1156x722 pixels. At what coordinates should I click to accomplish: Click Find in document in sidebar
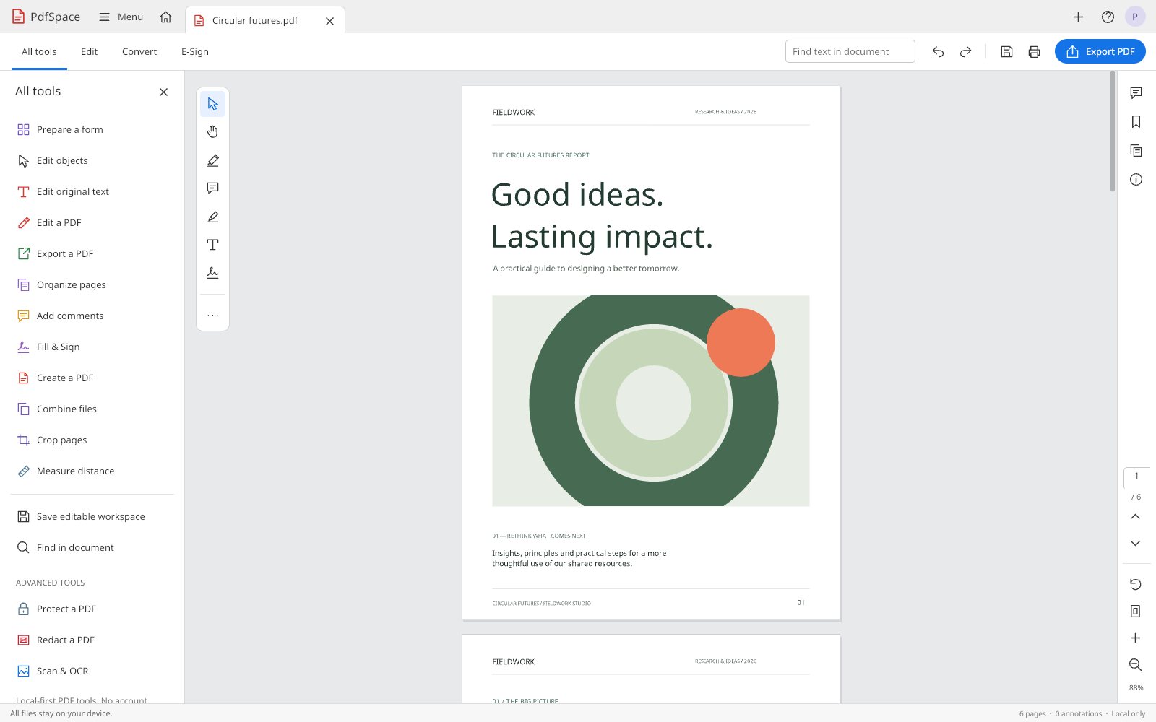point(92,548)
